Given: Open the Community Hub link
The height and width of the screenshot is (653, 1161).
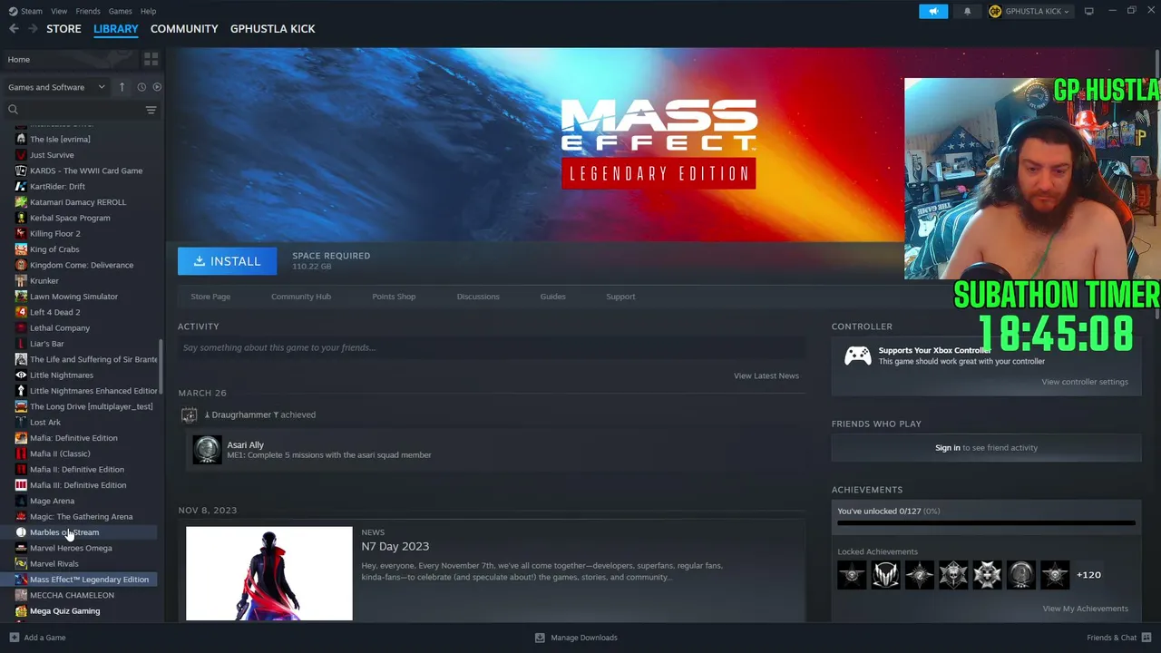Looking at the screenshot, I should pos(301,297).
